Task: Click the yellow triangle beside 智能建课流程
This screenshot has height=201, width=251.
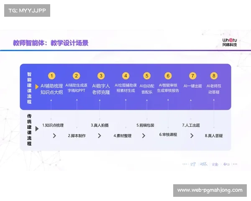Action: (x=37, y=87)
